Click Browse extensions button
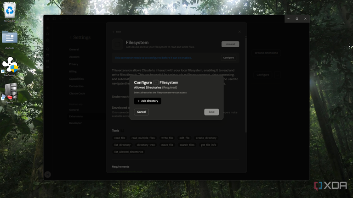Image resolution: width=353 pixels, height=198 pixels. [266, 53]
